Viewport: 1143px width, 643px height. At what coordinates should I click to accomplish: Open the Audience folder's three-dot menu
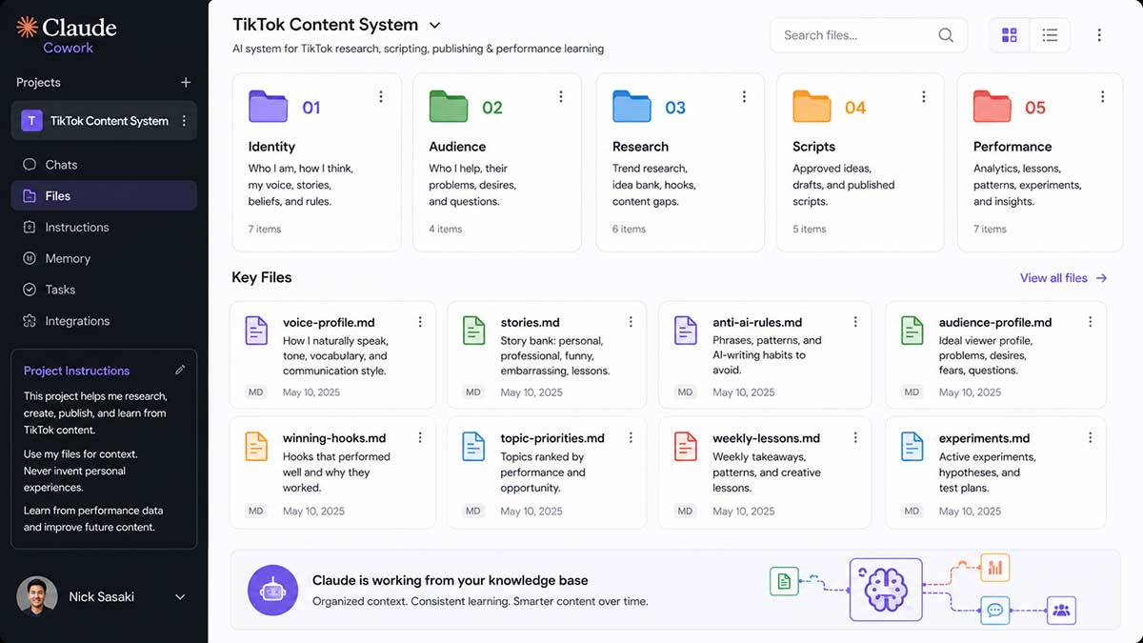click(561, 96)
